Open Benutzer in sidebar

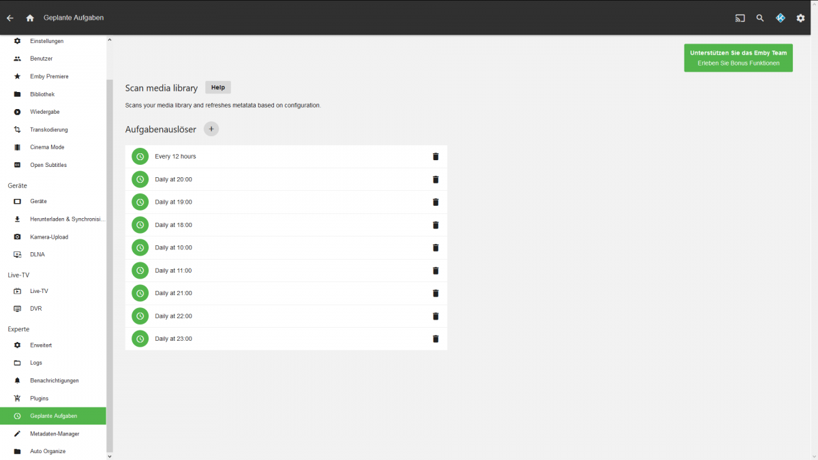point(53,59)
